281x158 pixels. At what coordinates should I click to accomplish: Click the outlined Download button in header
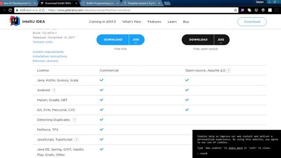252,22
